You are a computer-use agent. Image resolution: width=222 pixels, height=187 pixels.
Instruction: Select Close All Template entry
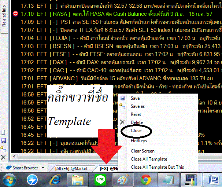pyautogui.click(x=149, y=159)
